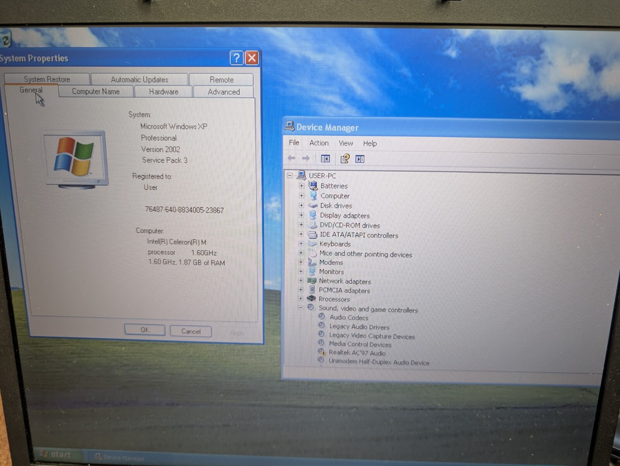
Task: Select the Processors chip icon
Action: point(311,298)
